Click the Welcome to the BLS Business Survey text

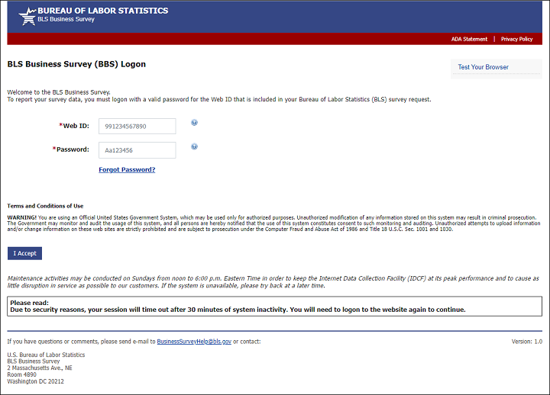point(59,92)
